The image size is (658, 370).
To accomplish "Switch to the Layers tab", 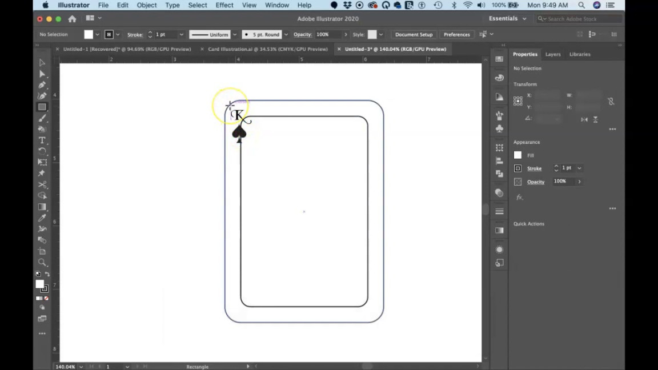I will point(553,54).
